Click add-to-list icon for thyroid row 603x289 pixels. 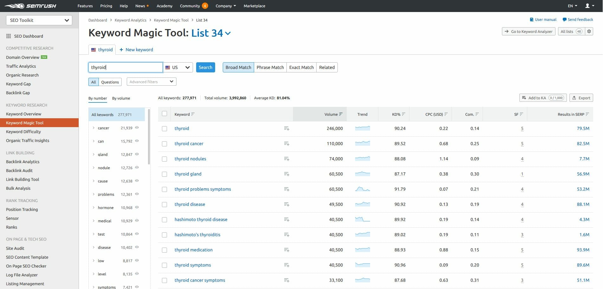click(286, 128)
